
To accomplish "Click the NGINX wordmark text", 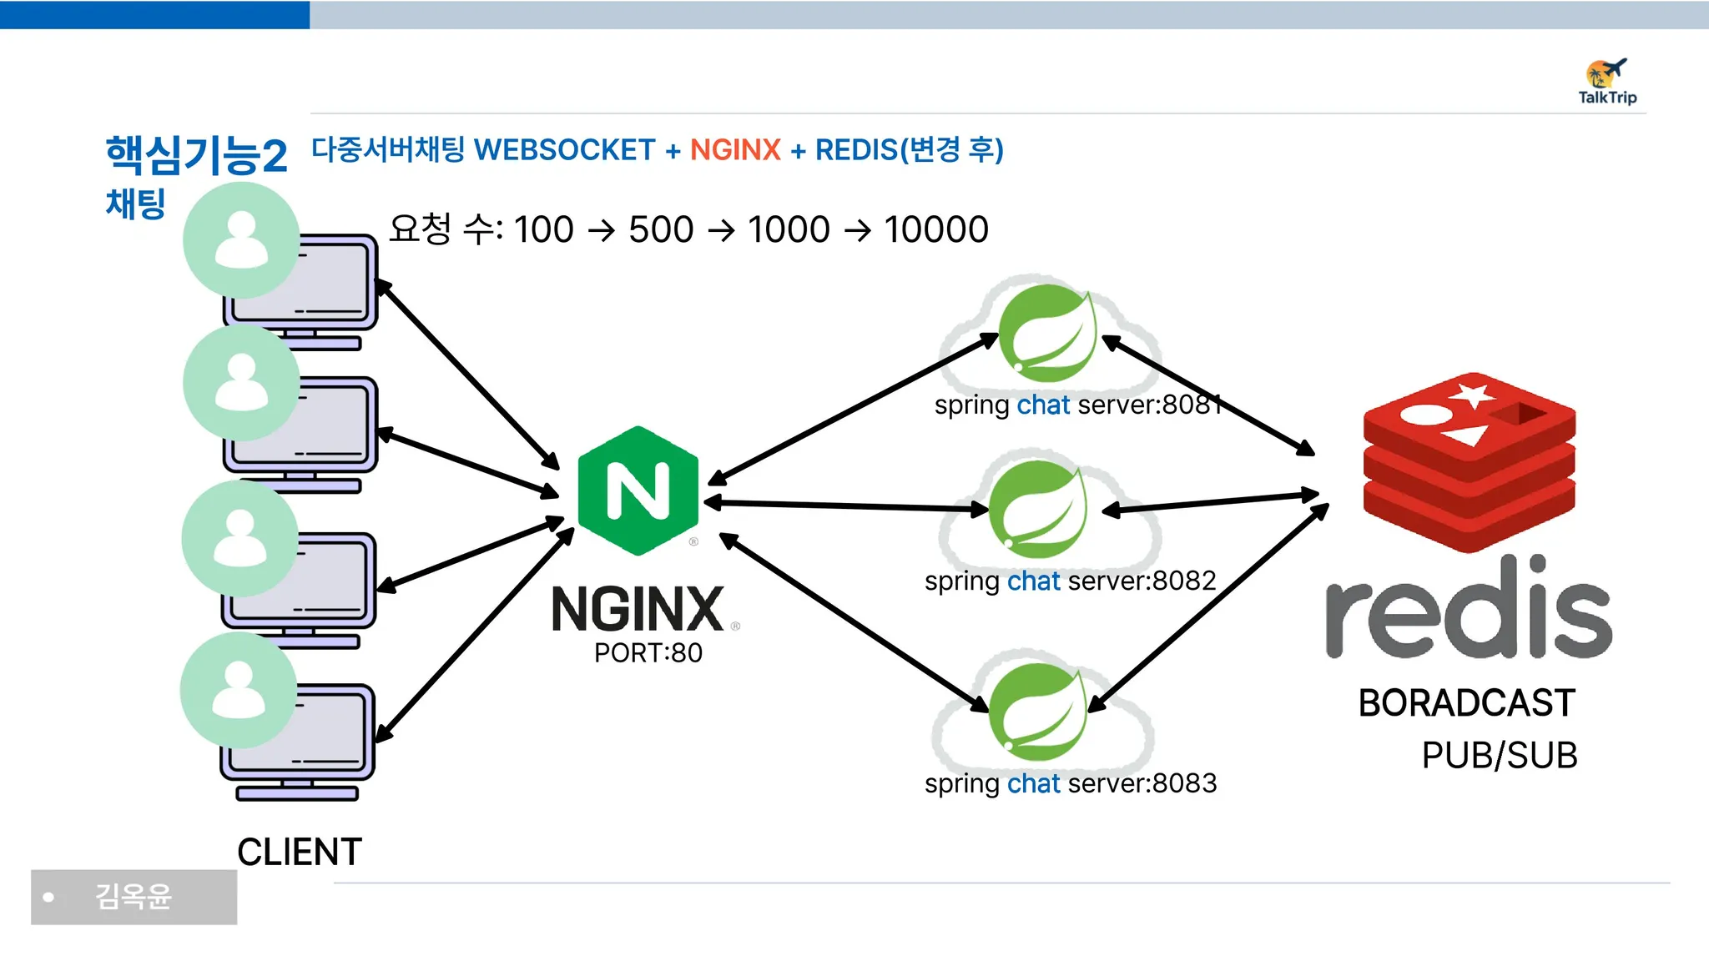I will coord(638,610).
